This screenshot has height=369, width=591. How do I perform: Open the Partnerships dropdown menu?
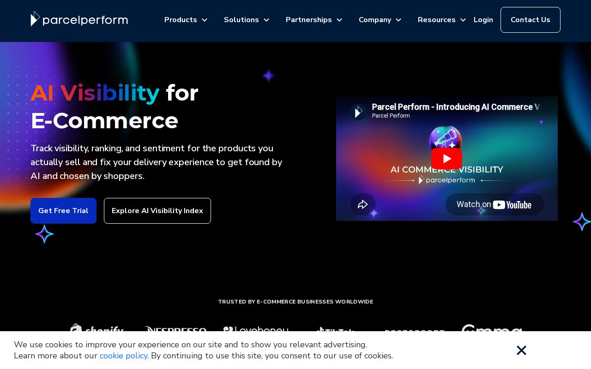click(314, 20)
